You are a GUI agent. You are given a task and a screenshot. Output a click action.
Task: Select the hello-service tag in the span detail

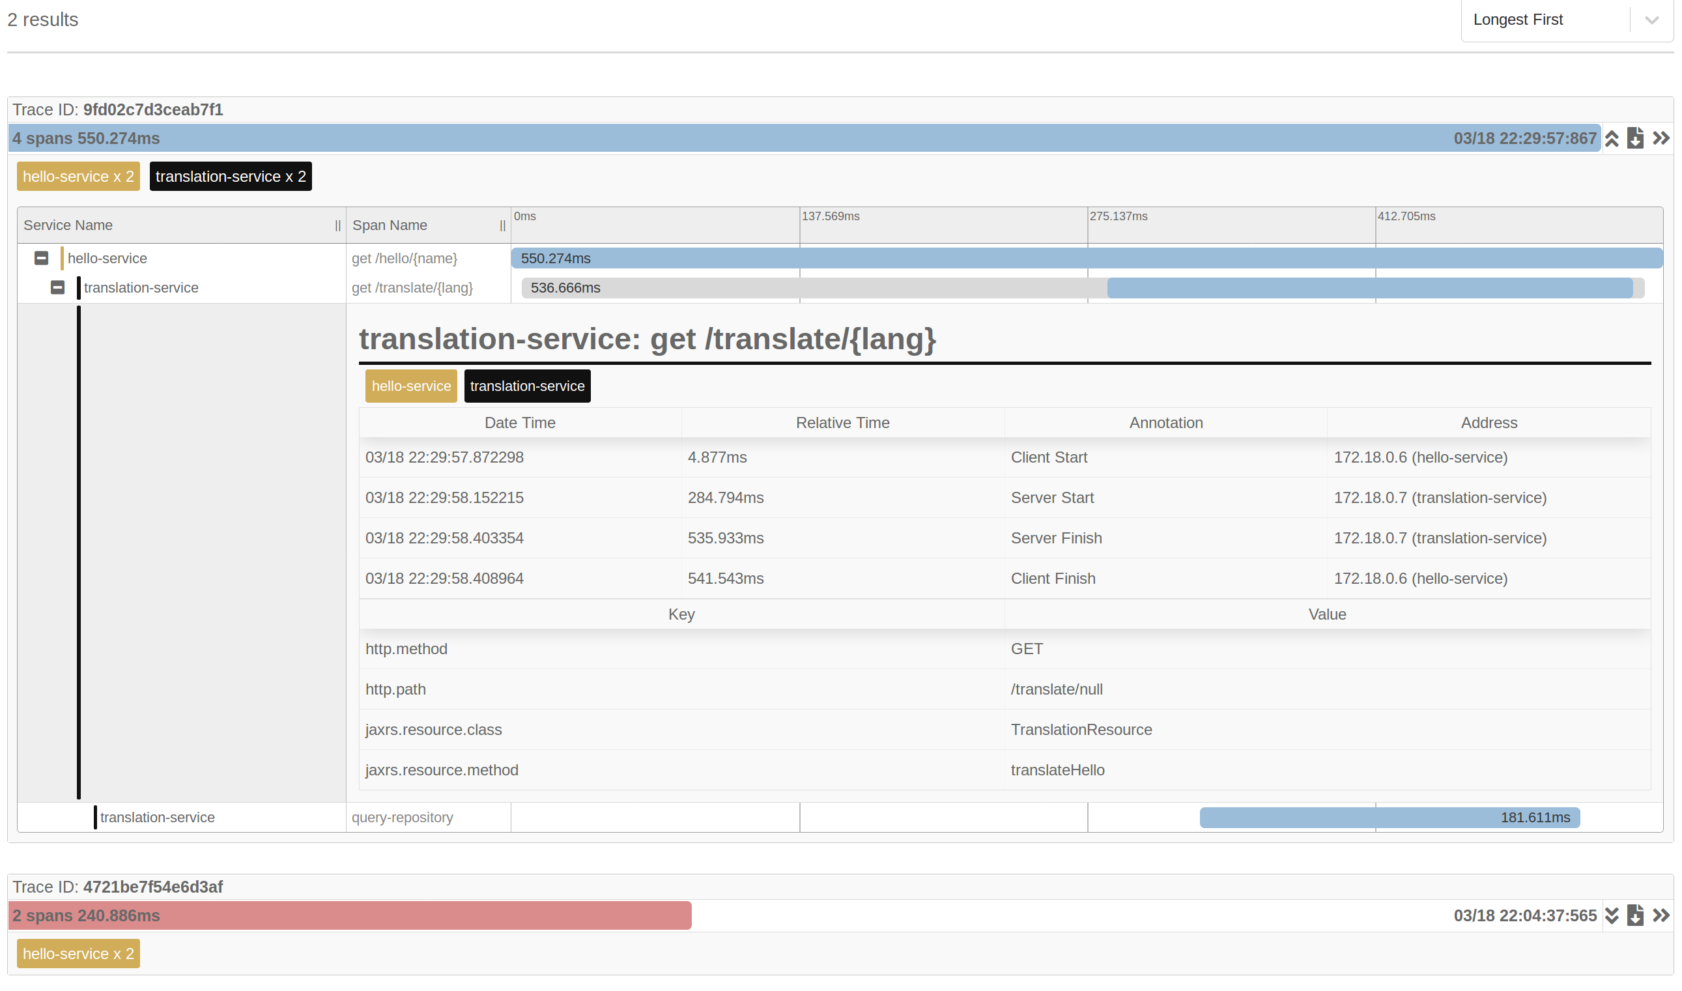pos(411,386)
